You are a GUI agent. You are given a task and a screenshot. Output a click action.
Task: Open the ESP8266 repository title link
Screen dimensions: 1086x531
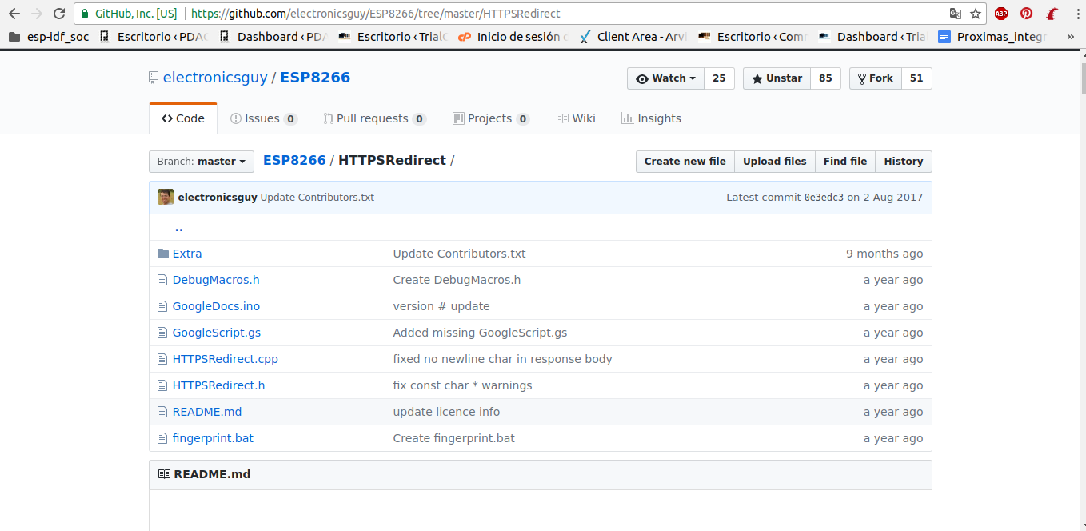tap(315, 78)
